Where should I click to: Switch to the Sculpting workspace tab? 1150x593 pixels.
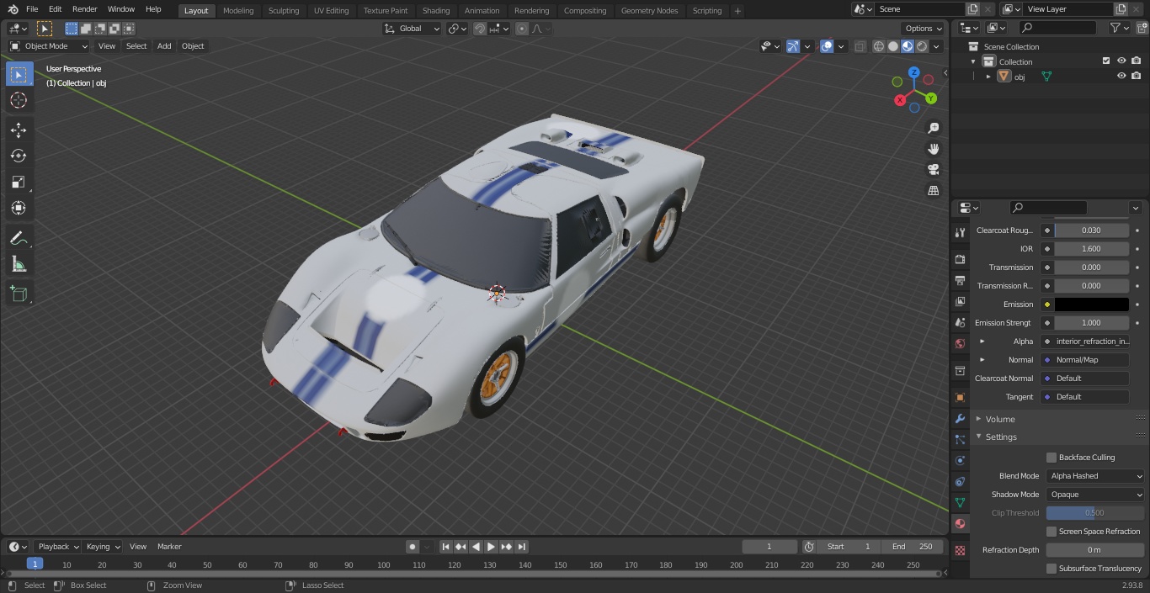[284, 11]
